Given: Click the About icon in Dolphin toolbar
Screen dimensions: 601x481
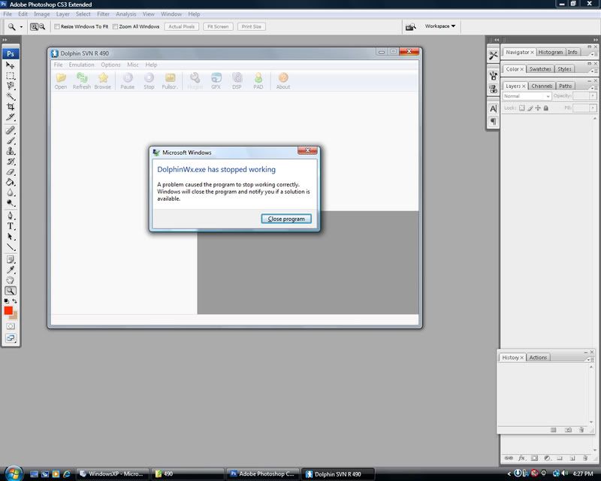Looking at the screenshot, I should pos(283,81).
